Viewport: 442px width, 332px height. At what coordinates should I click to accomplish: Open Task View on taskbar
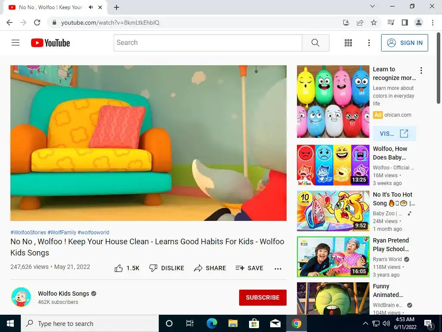click(190, 323)
